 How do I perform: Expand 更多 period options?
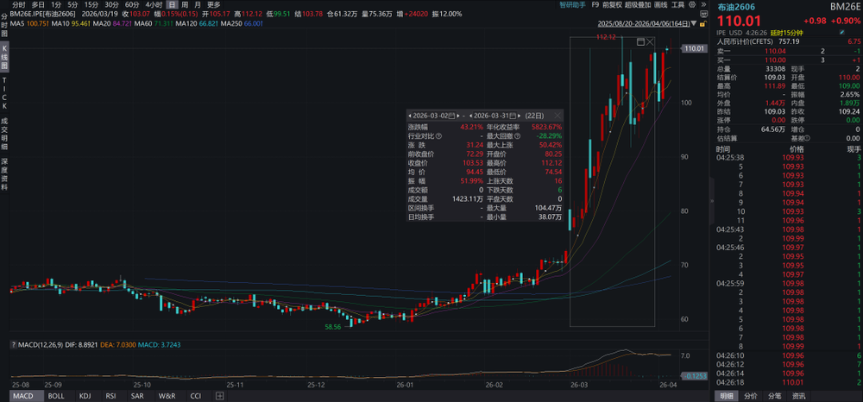tap(214, 4)
